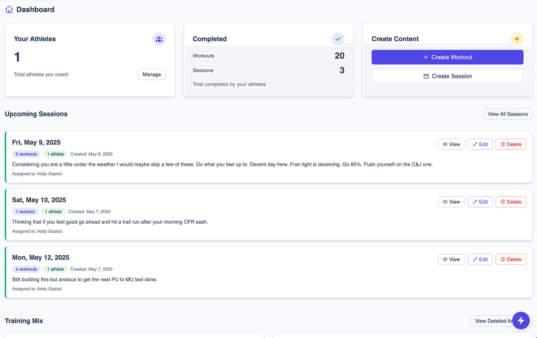Click note about the PU to MU test
The image size is (537, 338).
coord(85,280)
